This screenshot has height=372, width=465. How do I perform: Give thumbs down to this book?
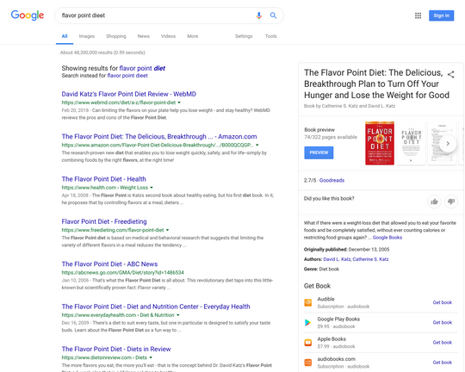451,201
